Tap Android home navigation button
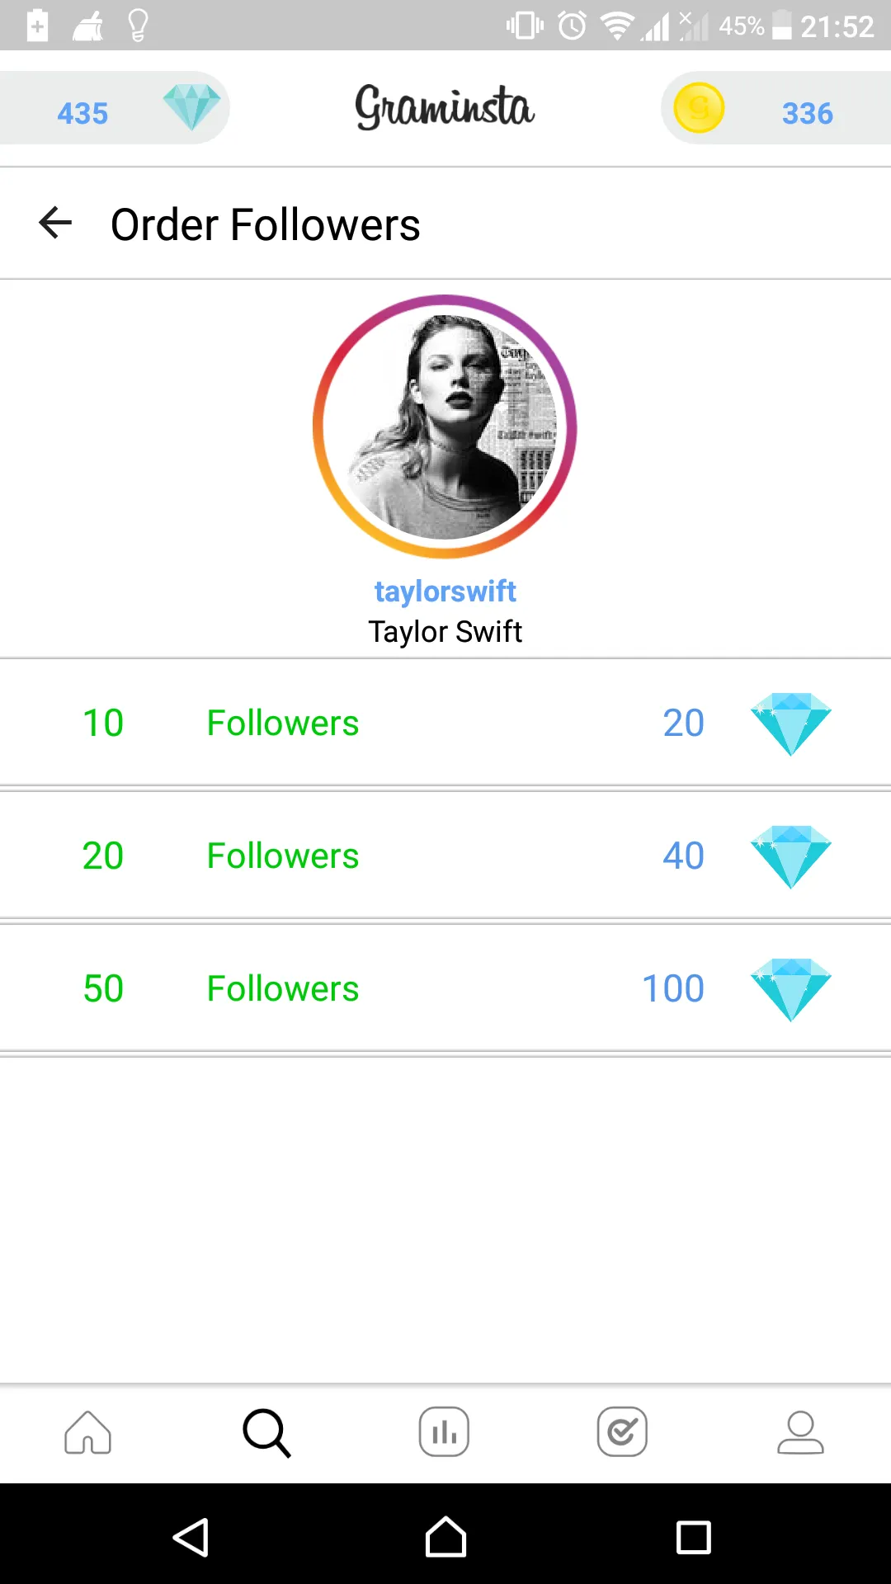 point(445,1538)
